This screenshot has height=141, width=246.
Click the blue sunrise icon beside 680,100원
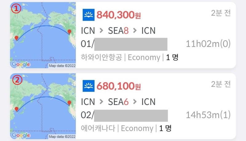click(89, 86)
